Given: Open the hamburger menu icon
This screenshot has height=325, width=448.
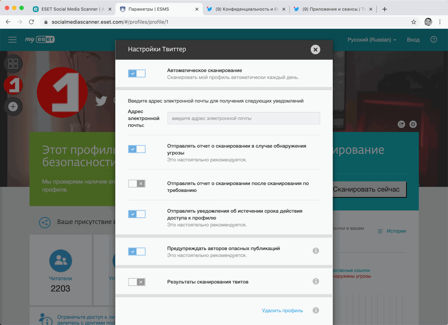Looking at the screenshot, I should (12, 40).
